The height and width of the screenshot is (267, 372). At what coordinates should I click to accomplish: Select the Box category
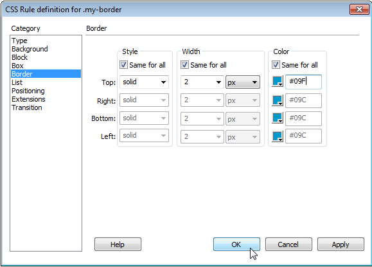tap(17, 66)
